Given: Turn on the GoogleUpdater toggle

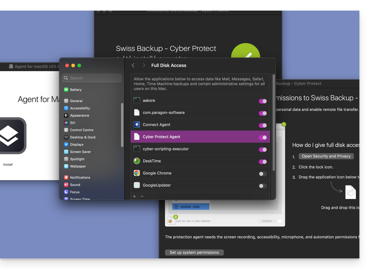Looking at the screenshot, I should coord(263,186).
